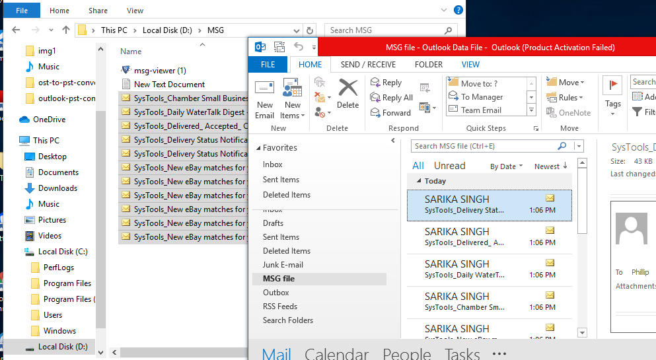Viewport: 656px width, 360px height.
Task: Click the Meeting reply icon
Action: (x=425, y=87)
